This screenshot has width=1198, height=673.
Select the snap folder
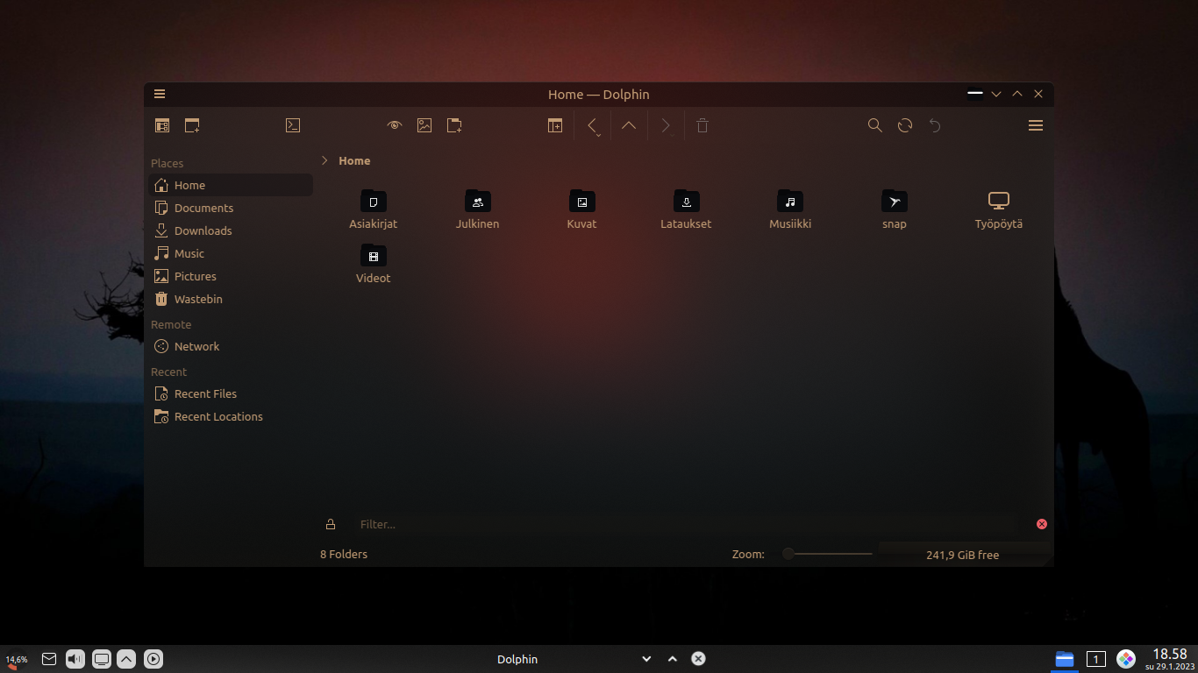click(895, 209)
